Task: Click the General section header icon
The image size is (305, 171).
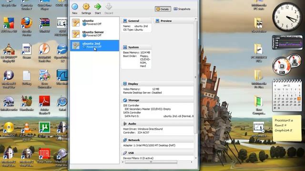Action: tap(125, 21)
